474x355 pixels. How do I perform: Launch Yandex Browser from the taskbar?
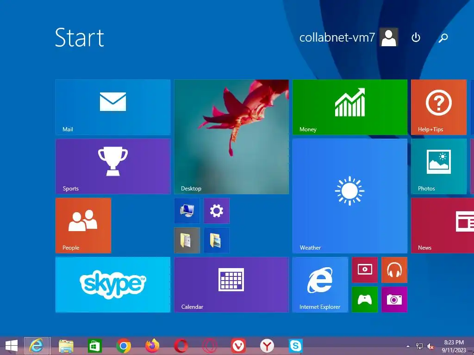click(x=267, y=346)
